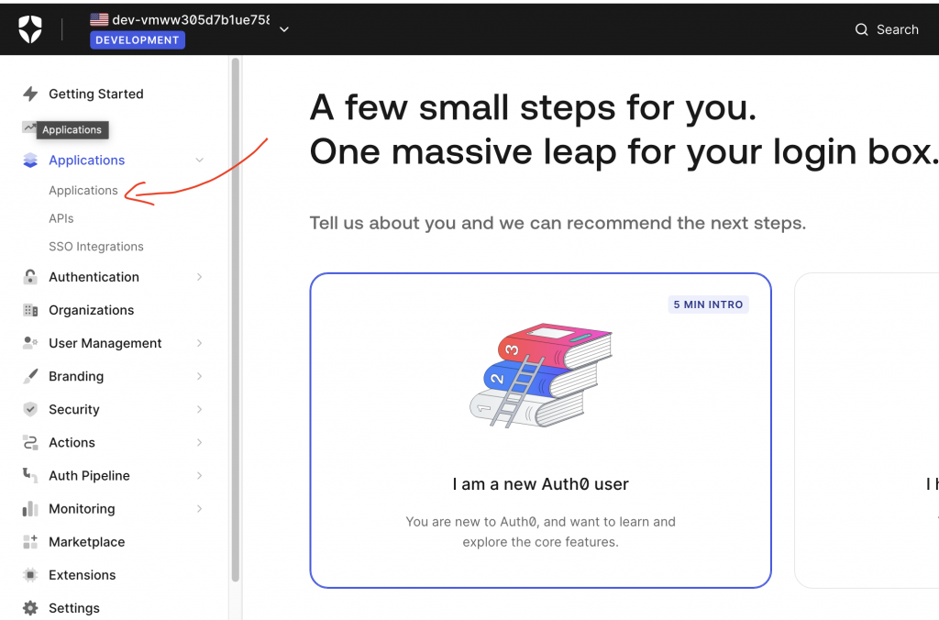Expand the Branding chevron
This screenshot has height=620, width=939.
pos(199,376)
